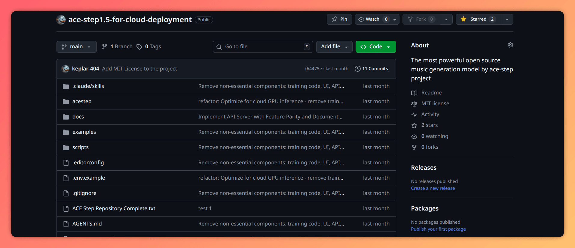Click the .env.example row commit message
This screenshot has width=575, height=248.
click(271, 178)
